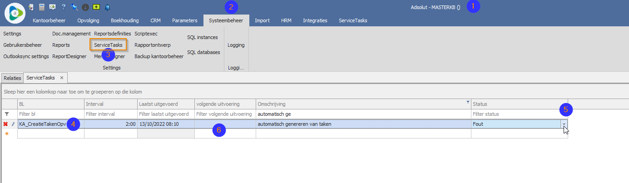Click the blue question mark help icon
629x183 pixels.
click(64, 7)
